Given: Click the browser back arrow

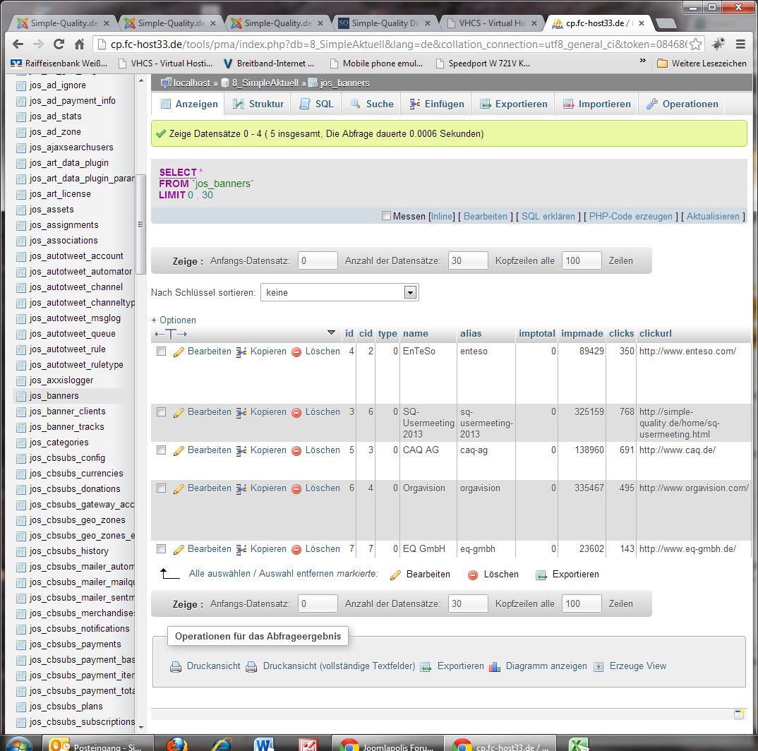Looking at the screenshot, I should [18, 44].
